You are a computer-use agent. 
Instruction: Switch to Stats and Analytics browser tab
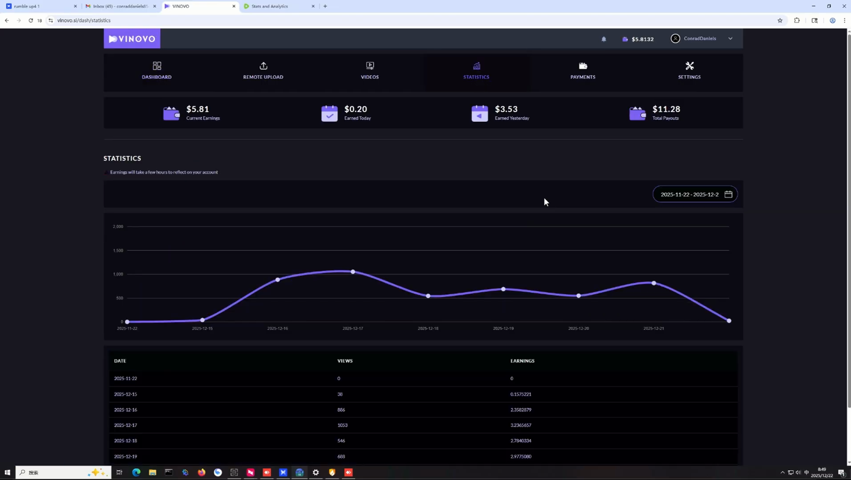[x=279, y=6]
